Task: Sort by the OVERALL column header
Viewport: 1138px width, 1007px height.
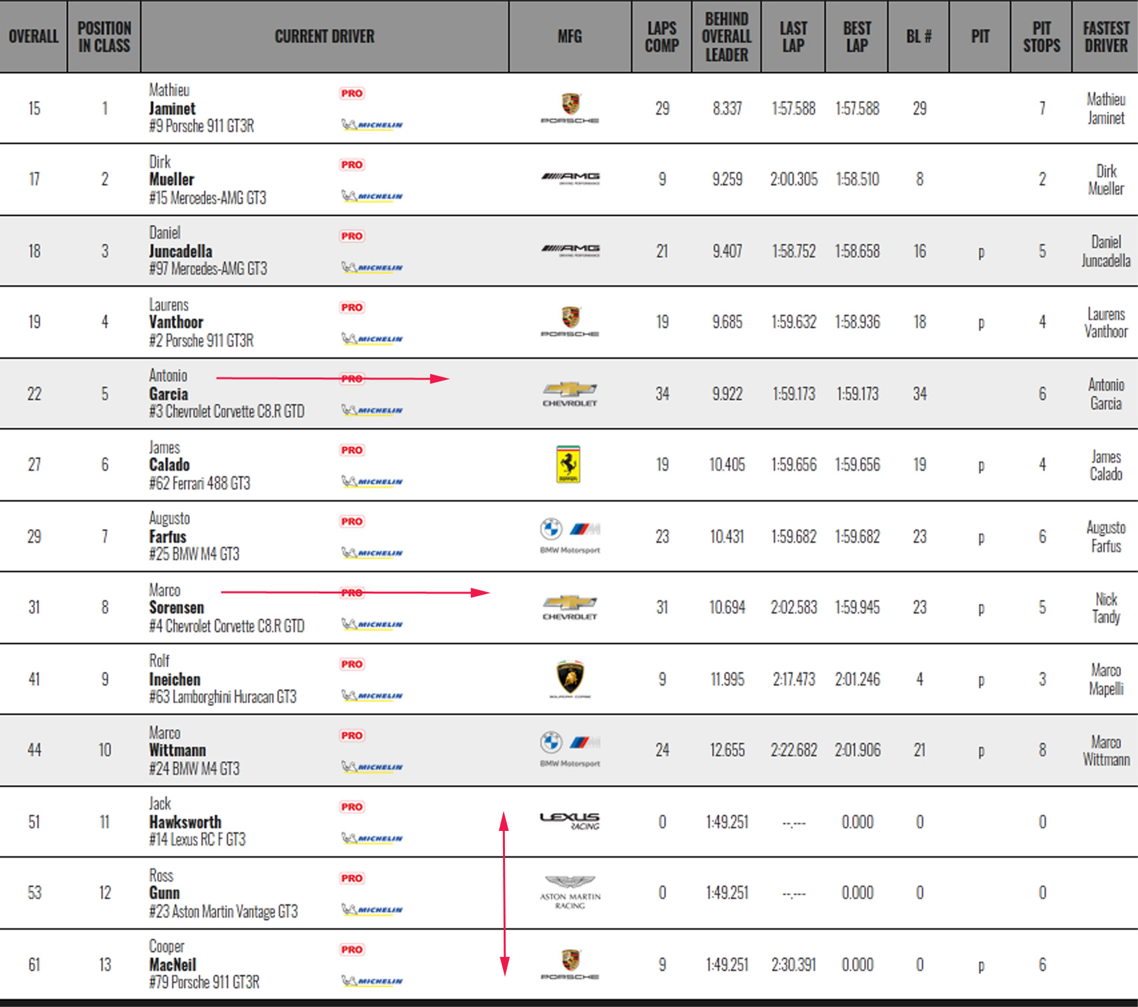Action: pos(33,36)
